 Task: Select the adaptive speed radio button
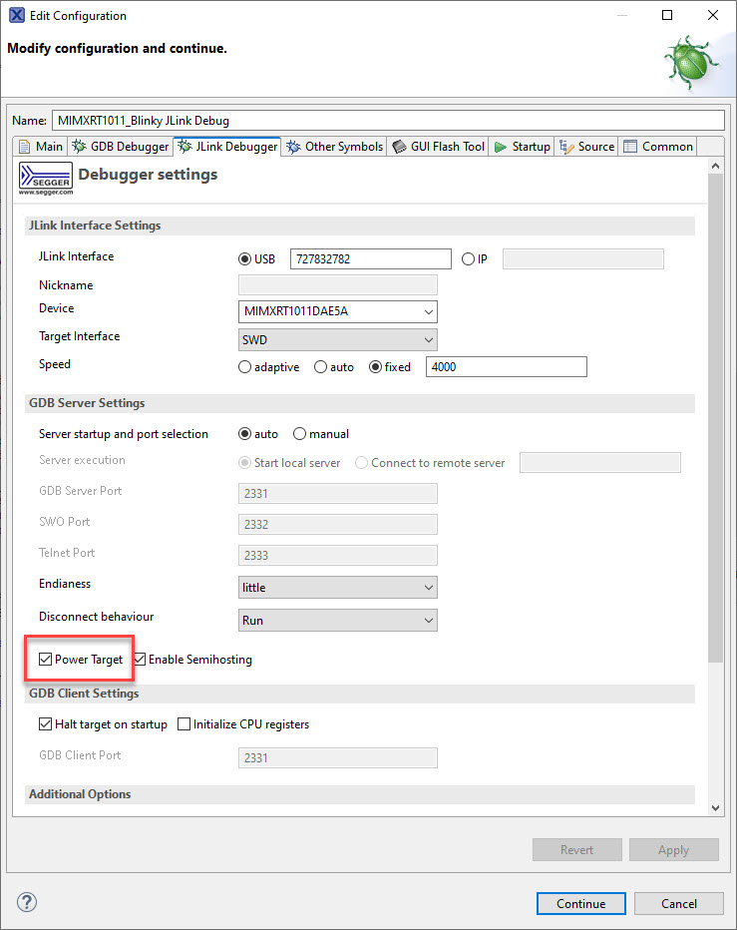click(x=245, y=367)
